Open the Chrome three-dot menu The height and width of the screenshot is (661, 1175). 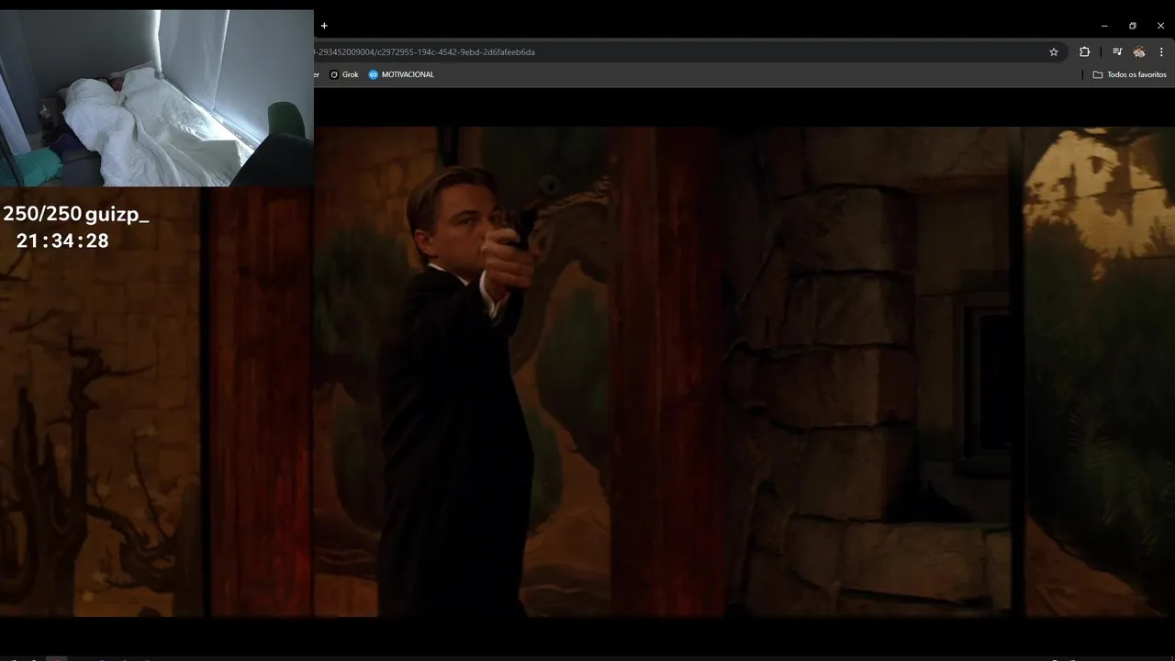(x=1161, y=52)
